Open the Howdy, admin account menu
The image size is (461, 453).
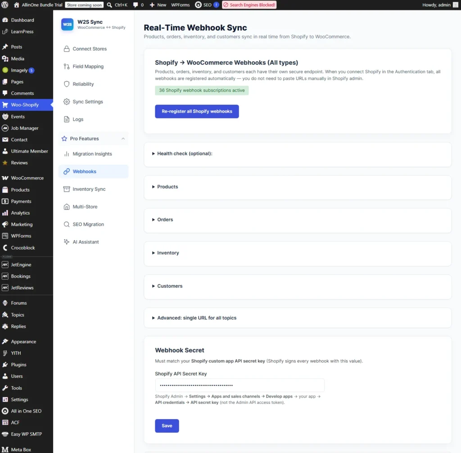coord(440,5)
